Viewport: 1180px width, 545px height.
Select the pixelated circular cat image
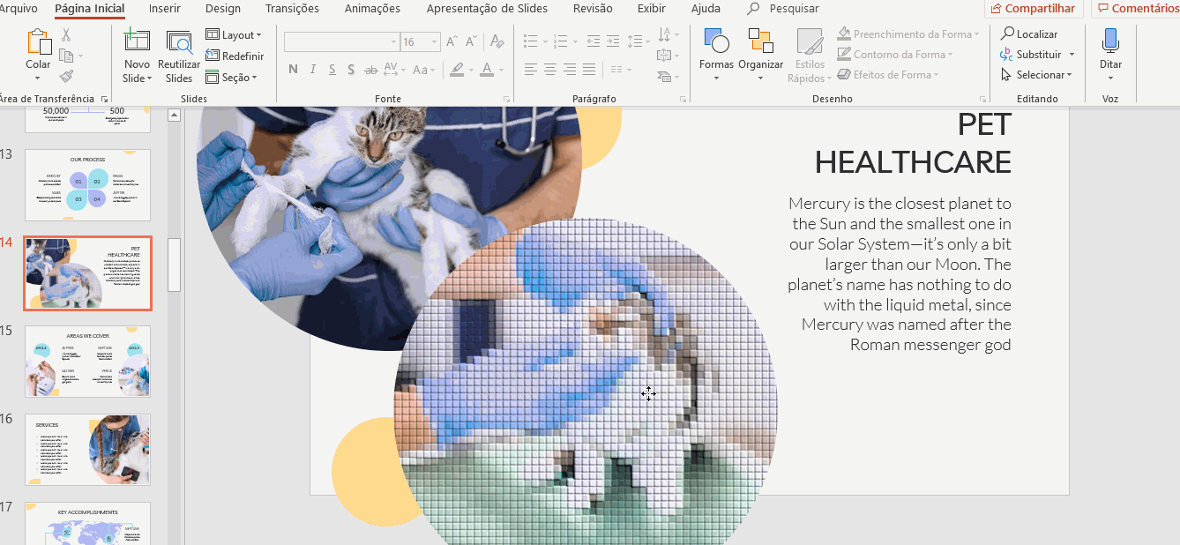[586, 382]
